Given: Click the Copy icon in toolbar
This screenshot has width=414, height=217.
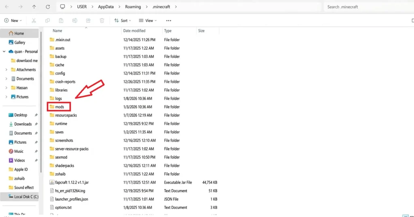Looking at the screenshot, I should point(48,21).
